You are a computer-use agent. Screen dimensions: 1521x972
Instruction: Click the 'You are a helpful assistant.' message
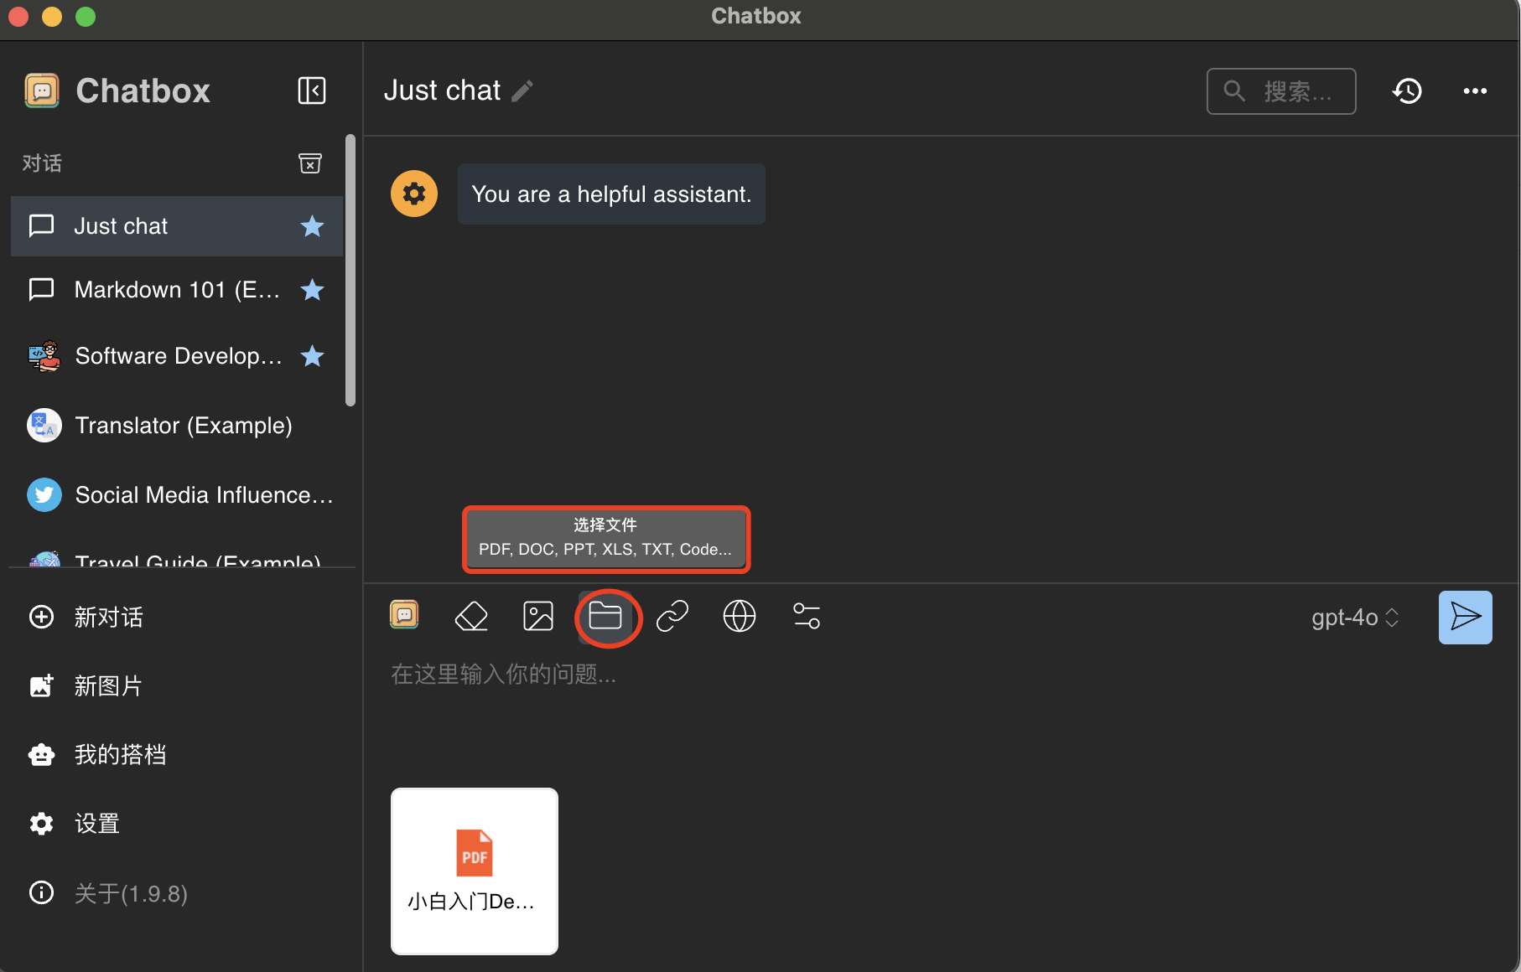tap(611, 194)
